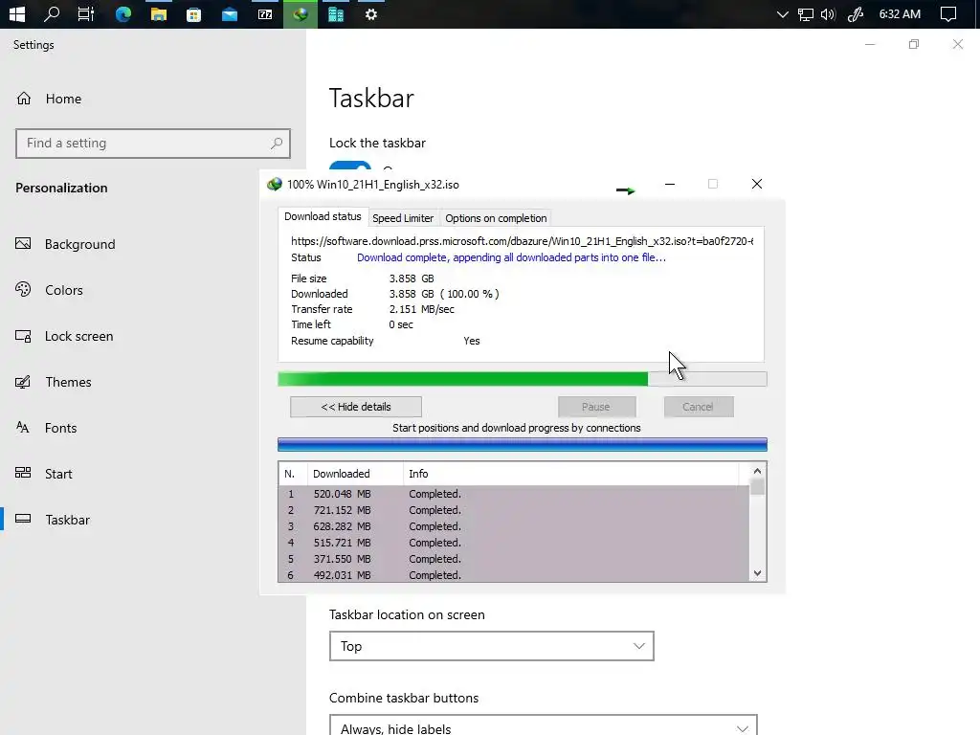Open Action Center notifications icon
The height and width of the screenshot is (735, 980).
(948, 13)
